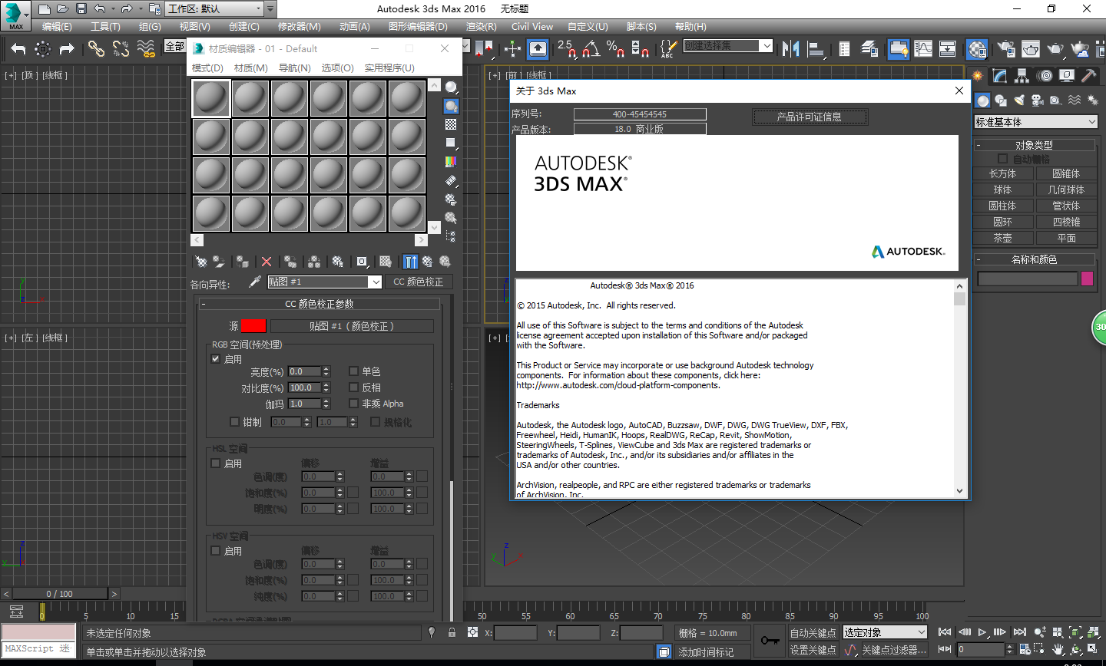This screenshot has height=666, width=1106.
Task: Open the 帮助(H) menu
Action: coord(690,27)
